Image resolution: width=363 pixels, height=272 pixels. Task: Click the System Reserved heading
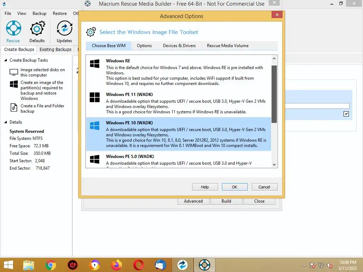click(x=27, y=131)
